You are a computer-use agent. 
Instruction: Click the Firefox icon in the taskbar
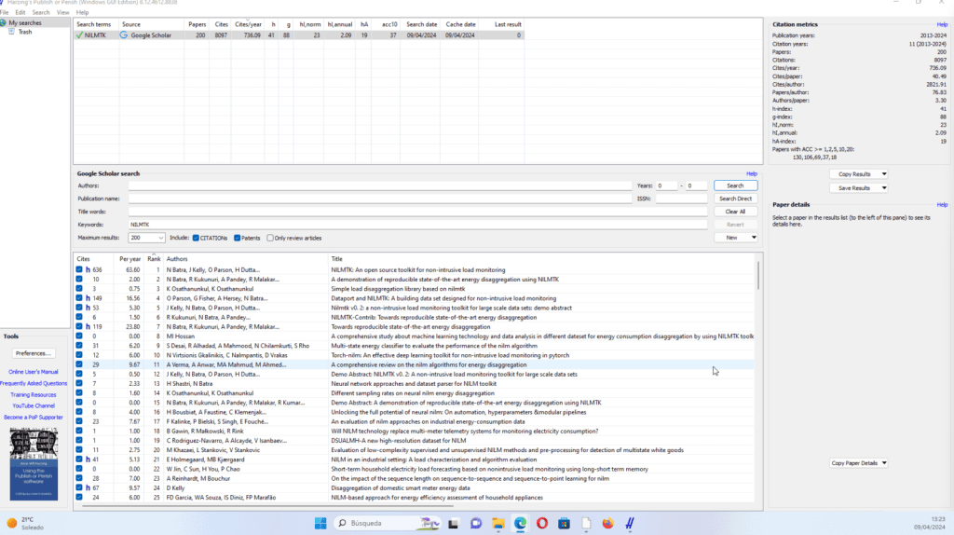[608, 523]
